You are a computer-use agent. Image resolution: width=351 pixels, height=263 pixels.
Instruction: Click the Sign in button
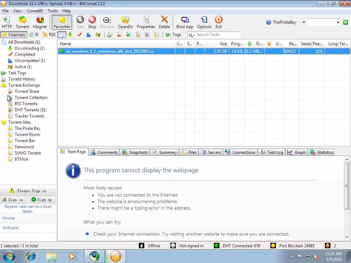13,200
